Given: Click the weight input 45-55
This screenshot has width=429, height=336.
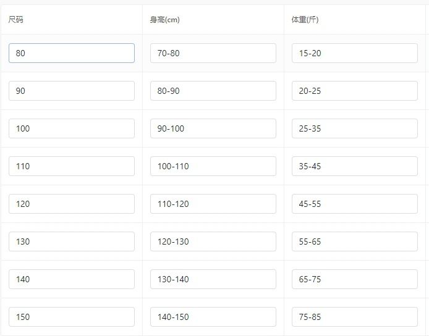Looking at the screenshot, I should [354, 204].
